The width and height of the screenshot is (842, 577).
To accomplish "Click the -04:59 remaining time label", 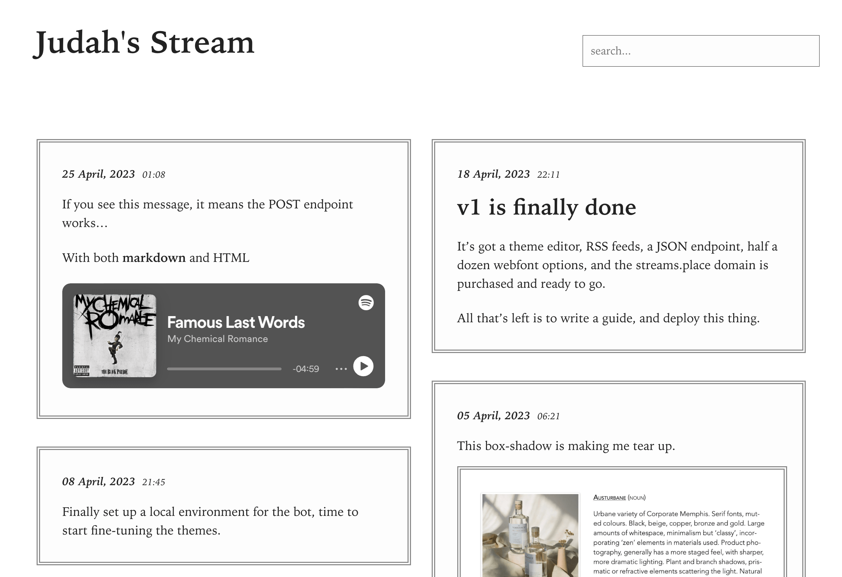I will 306,369.
